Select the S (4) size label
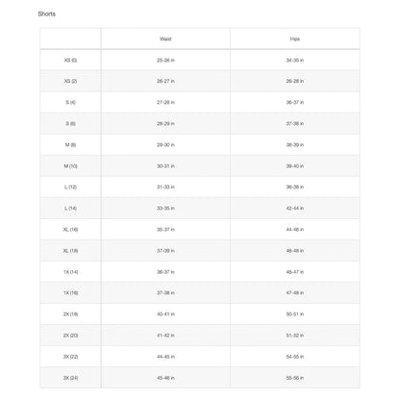The height and width of the screenshot is (400, 400). (70, 102)
